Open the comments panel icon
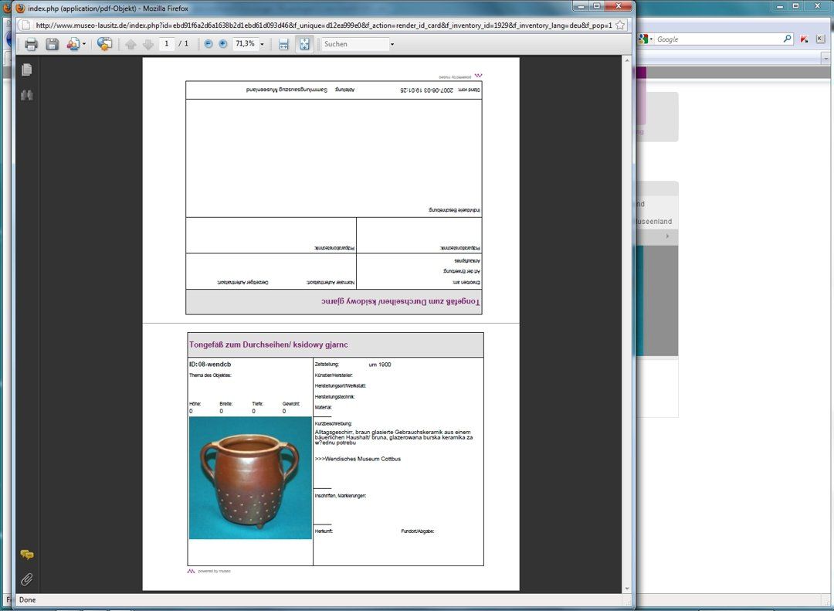The height and width of the screenshot is (611, 834). tap(26, 555)
